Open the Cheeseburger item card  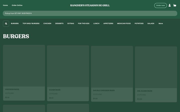(24, 73)
